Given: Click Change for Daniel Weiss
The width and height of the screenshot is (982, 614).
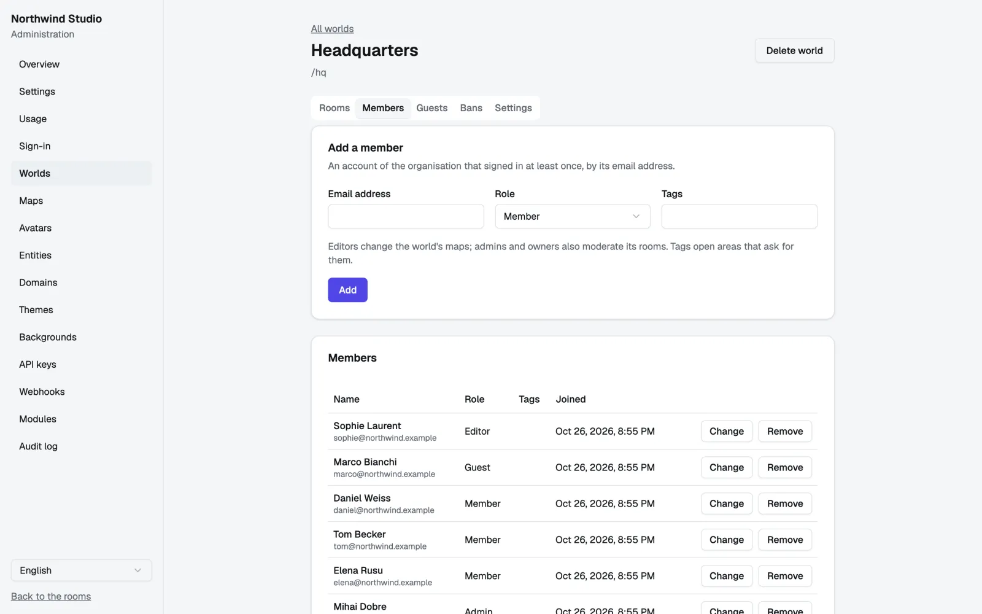Looking at the screenshot, I should (727, 503).
